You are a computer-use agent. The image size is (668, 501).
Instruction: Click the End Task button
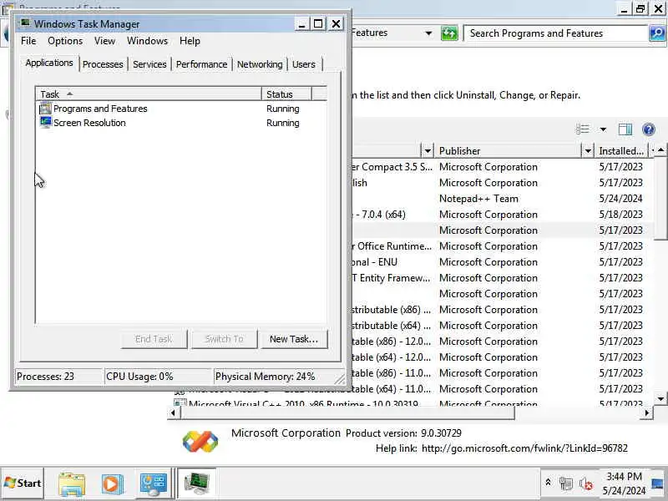pos(154,339)
